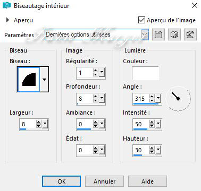Viewport: 201px width, 191px height.
Task: Cancel the dialog with the Annuler button
Action: point(104,181)
